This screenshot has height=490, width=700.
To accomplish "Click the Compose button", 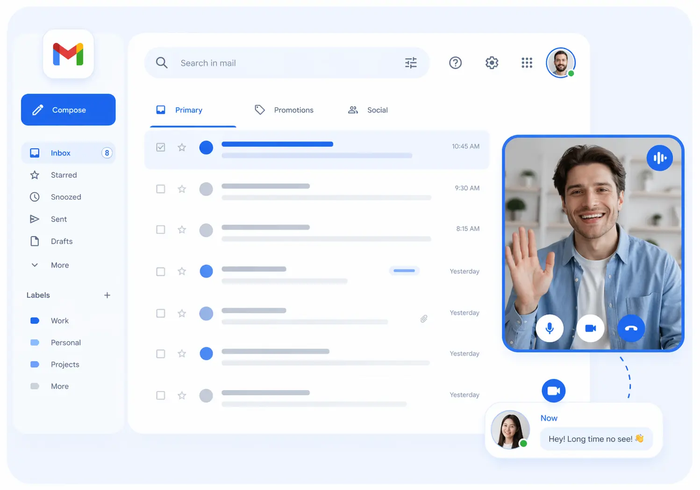I will pos(68,110).
